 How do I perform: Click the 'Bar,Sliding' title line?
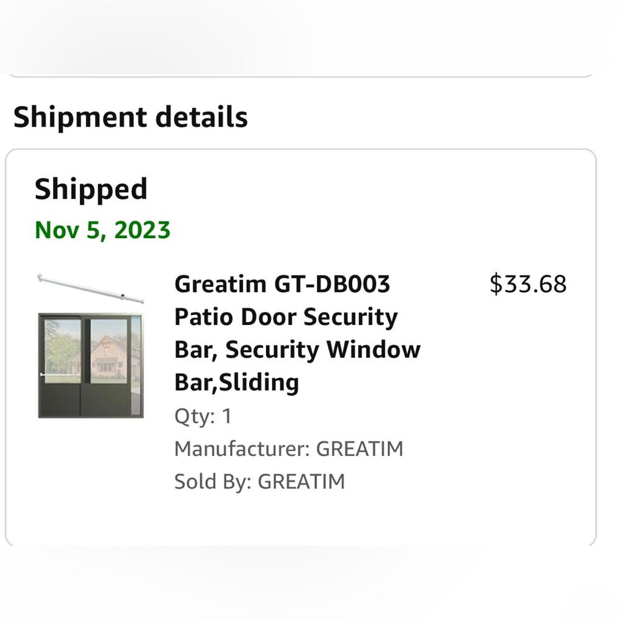point(236,383)
